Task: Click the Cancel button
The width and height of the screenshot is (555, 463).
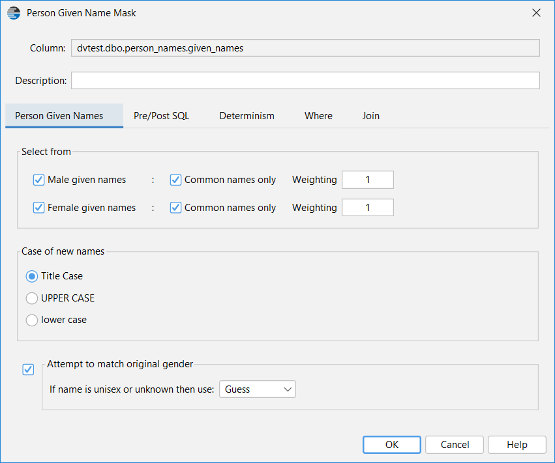Action: 455,445
